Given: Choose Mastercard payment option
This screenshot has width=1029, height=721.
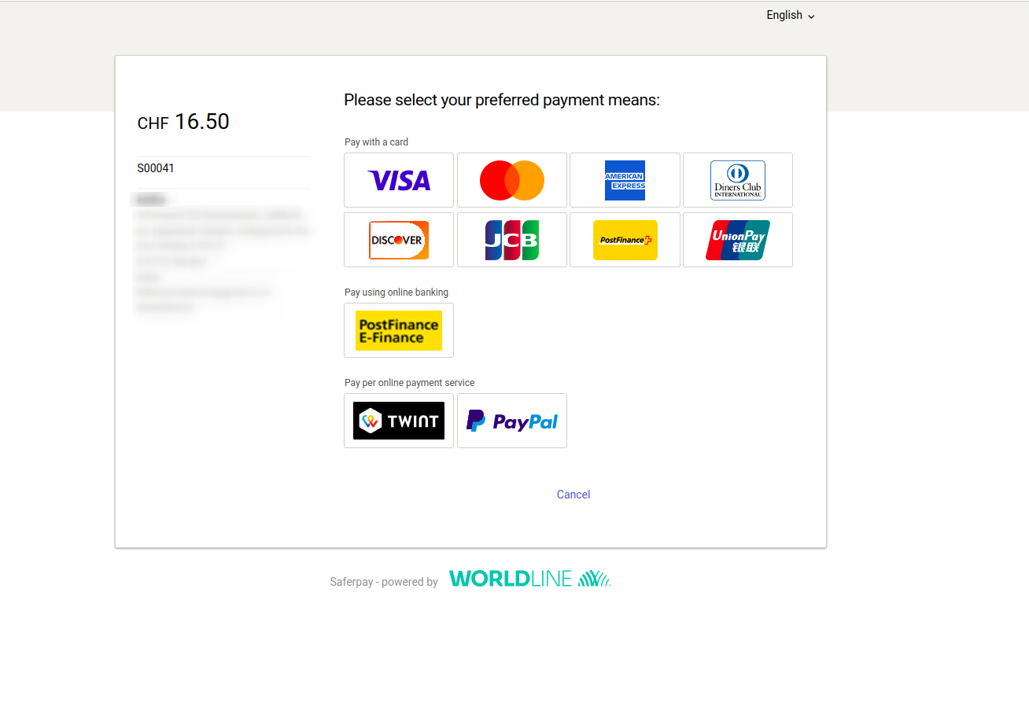Looking at the screenshot, I should coord(512,180).
